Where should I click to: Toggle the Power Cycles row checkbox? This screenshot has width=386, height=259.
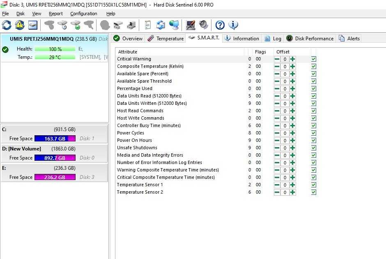tap(314, 133)
